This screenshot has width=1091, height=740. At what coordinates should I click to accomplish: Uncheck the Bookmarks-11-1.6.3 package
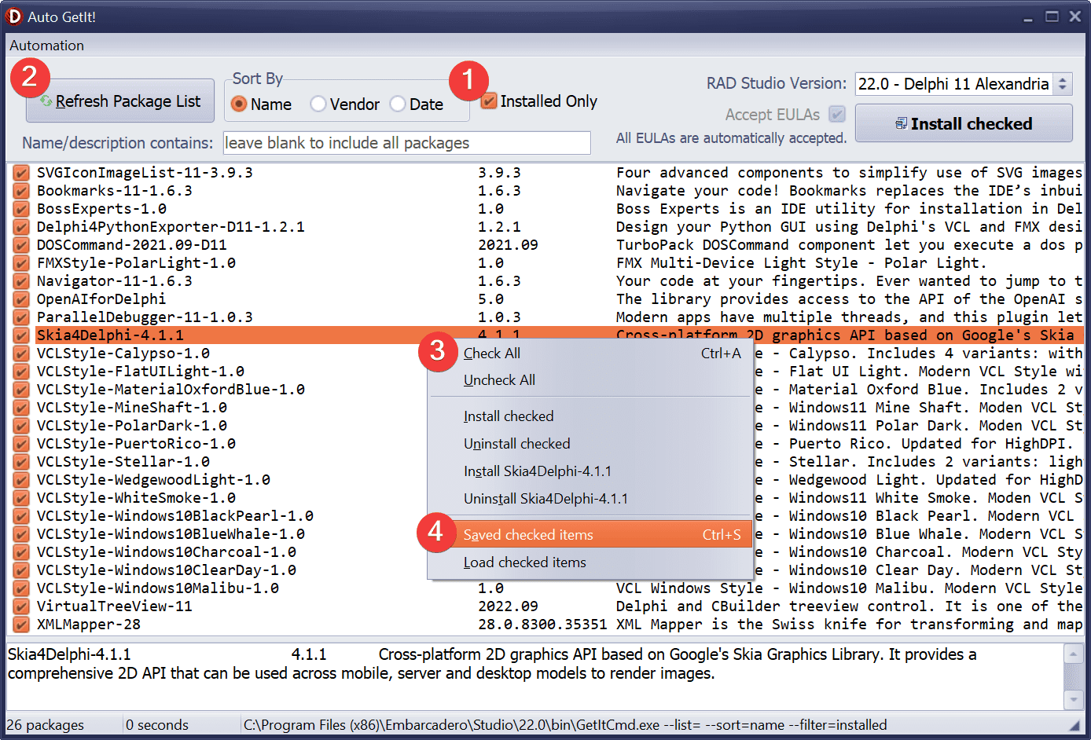click(x=21, y=191)
